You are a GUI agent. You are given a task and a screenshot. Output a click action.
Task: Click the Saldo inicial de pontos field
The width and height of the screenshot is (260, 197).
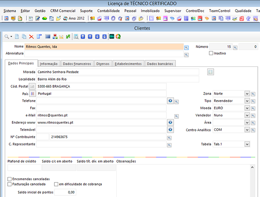coord(65,192)
